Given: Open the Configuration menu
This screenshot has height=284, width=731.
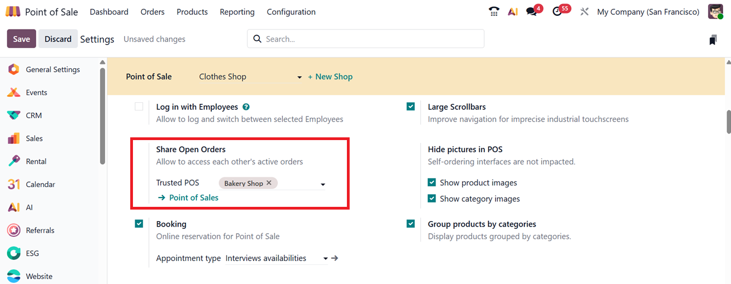Looking at the screenshot, I should [x=291, y=11].
